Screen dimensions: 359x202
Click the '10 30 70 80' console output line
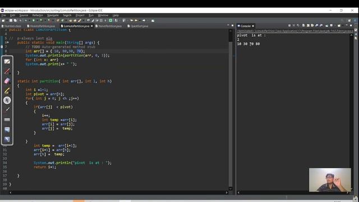(248, 44)
